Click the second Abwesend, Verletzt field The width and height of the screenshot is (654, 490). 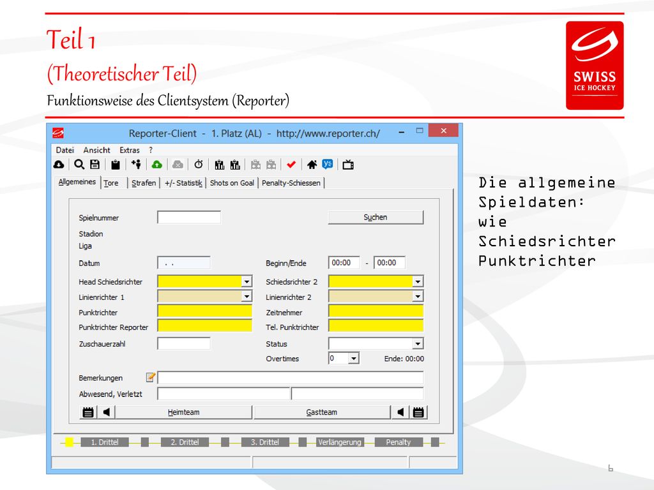(358, 394)
